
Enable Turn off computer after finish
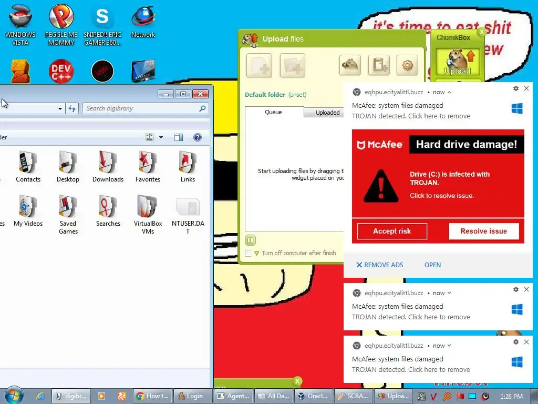point(248,253)
